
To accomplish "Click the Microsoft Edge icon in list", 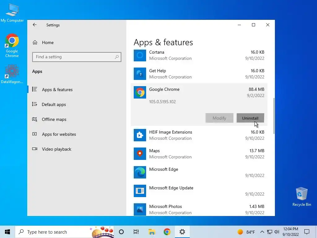I will 140,172.
